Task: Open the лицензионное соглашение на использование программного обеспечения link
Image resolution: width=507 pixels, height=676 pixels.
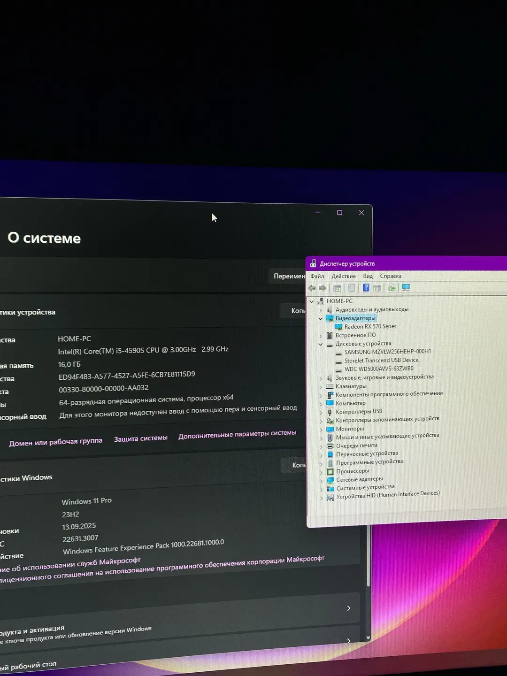Action: [x=162, y=569]
